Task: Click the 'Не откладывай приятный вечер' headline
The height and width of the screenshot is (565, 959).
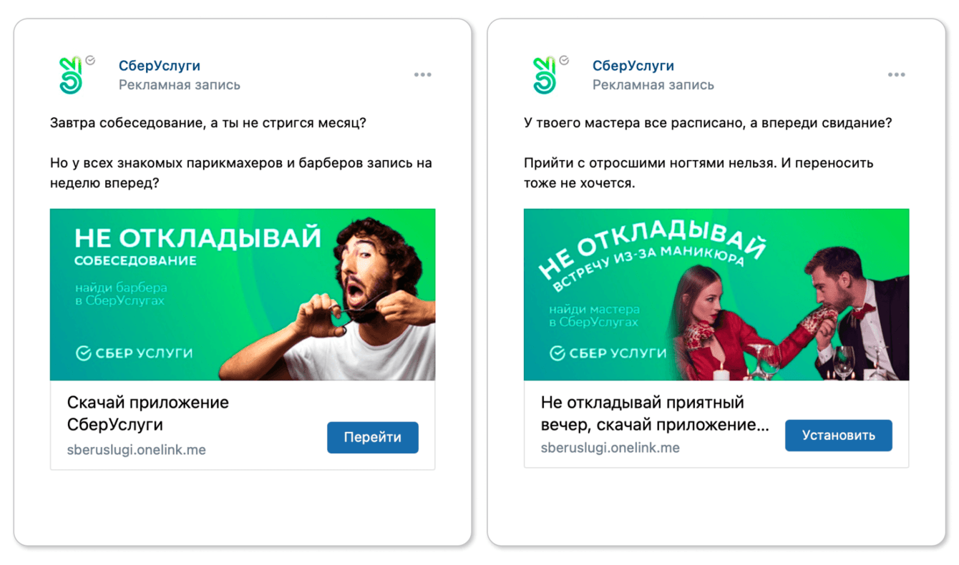Action: click(655, 413)
